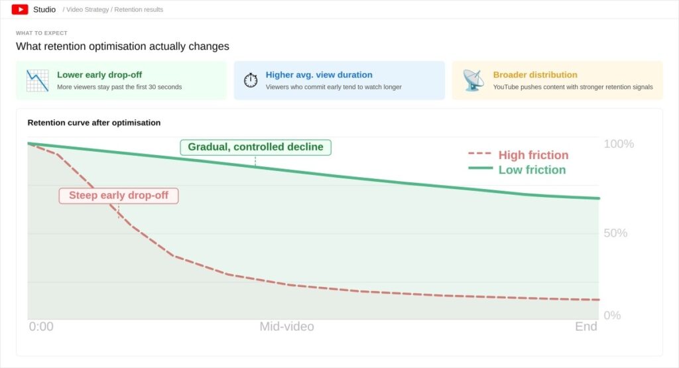
Task: Click the green solid Low friction legend swatch
Action: click(480, 168)
